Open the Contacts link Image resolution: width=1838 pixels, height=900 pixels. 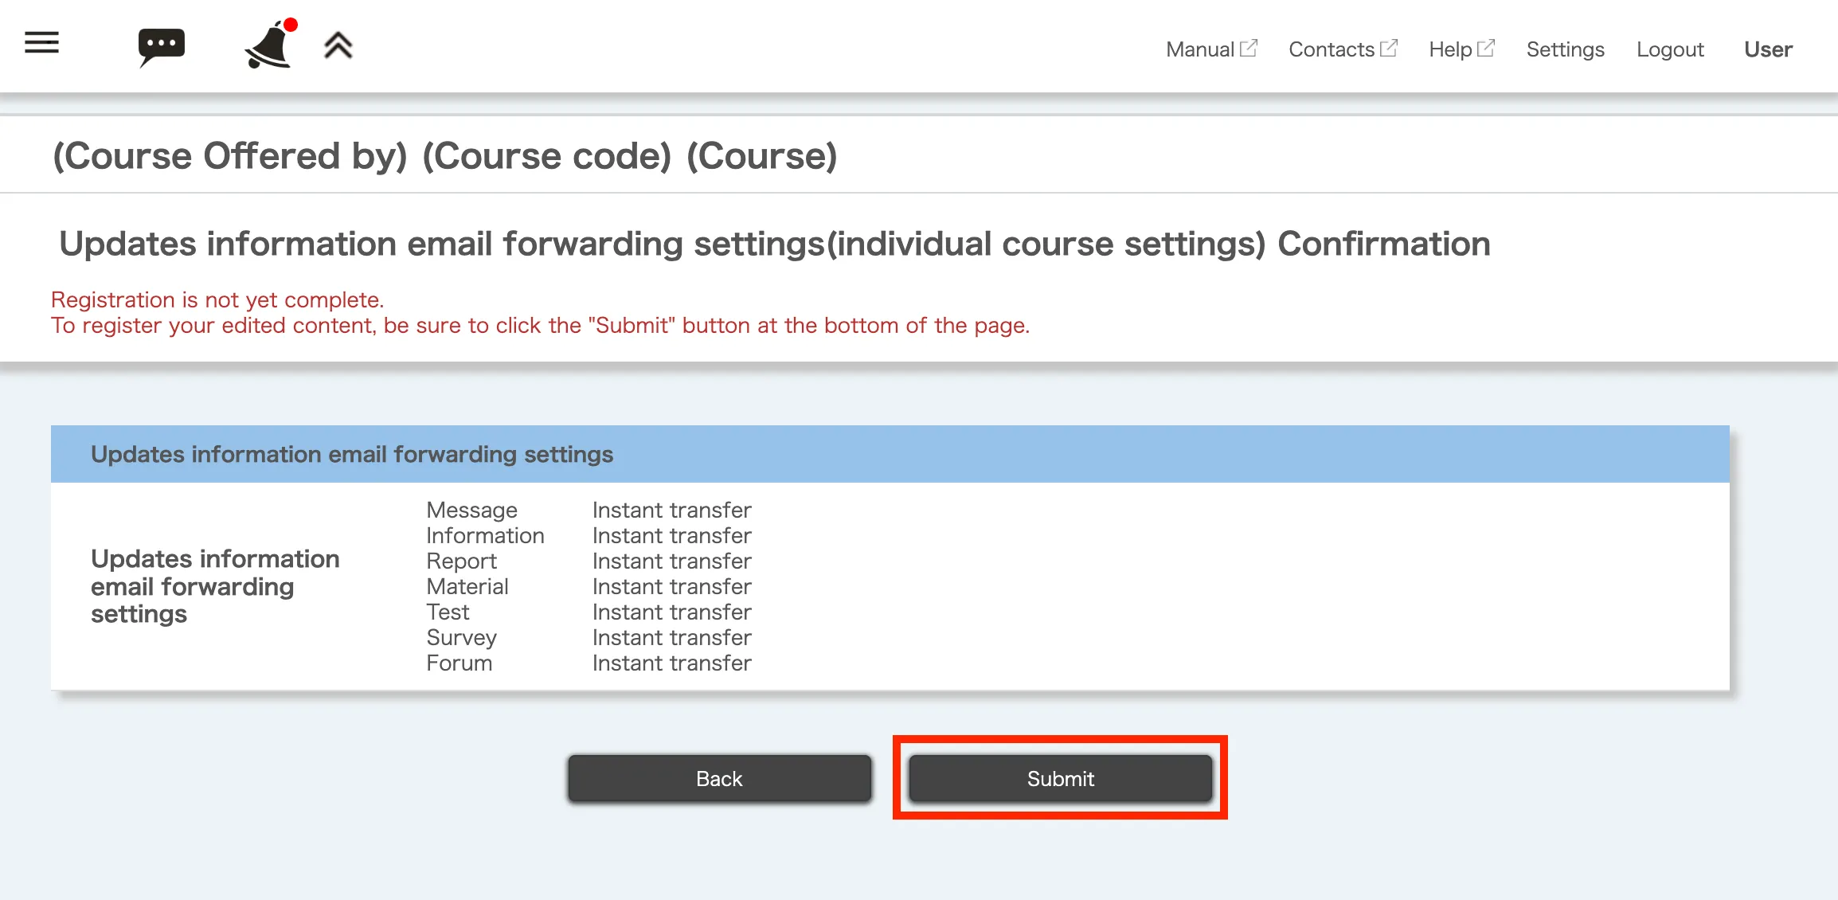pos(1331,49)
